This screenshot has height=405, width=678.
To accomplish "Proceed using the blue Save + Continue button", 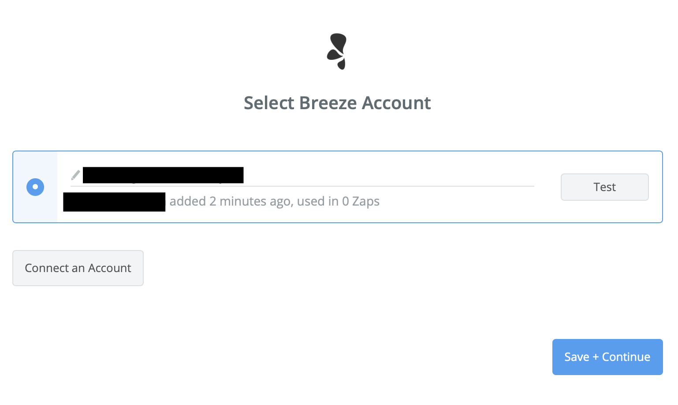I will tap(607, 357).
